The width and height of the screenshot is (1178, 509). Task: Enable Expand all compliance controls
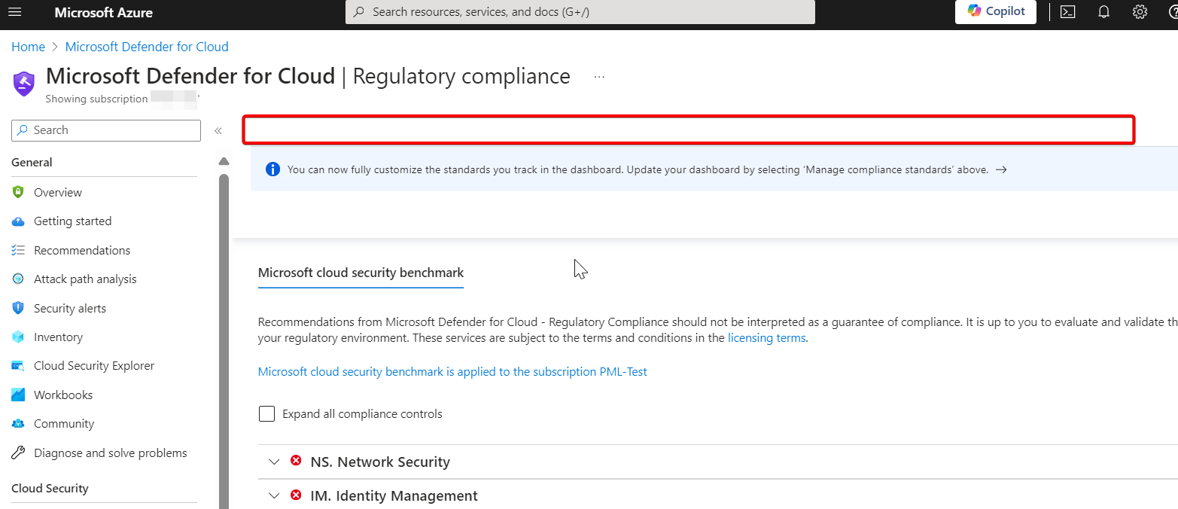tap(267, 413)
